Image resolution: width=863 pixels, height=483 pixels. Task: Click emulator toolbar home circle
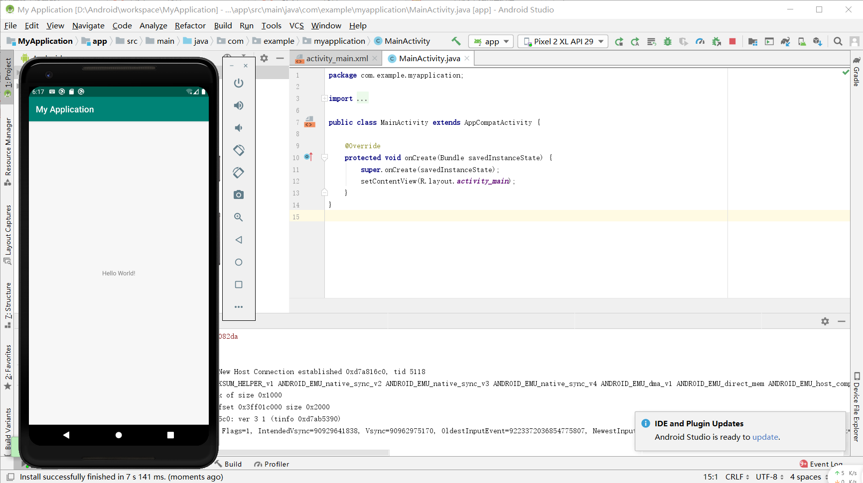(239, 262)
